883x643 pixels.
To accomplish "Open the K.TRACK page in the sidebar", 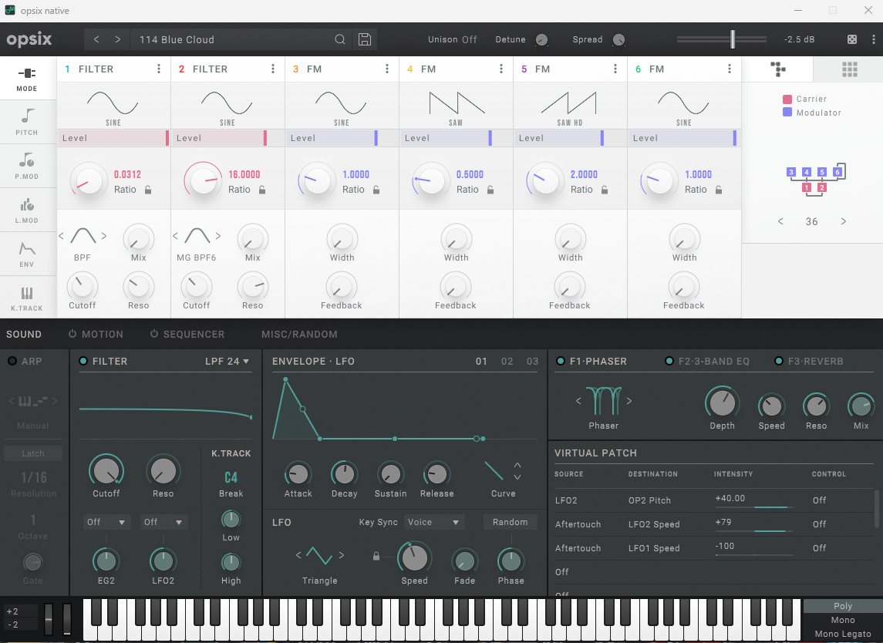I will tap(27, 298).
